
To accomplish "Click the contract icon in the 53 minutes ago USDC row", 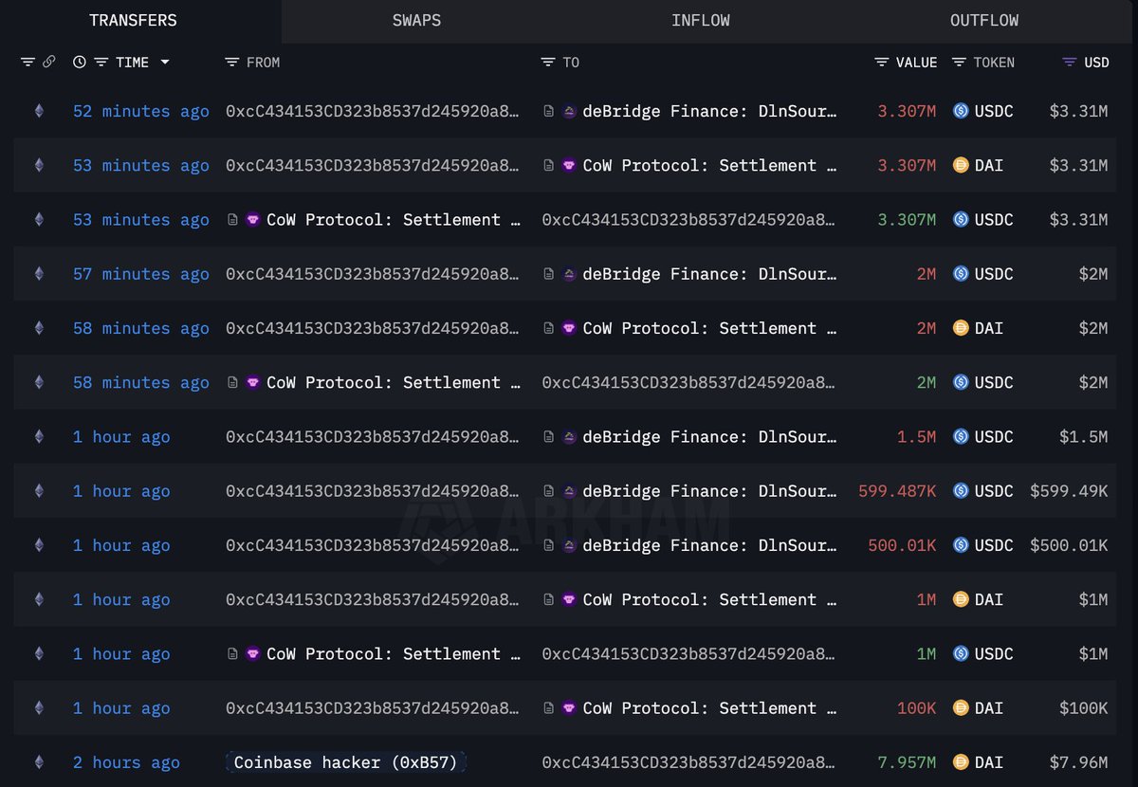I will (x=232, y=220).
